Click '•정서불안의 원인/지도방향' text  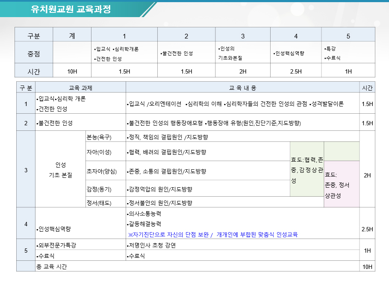click(159, 203)
